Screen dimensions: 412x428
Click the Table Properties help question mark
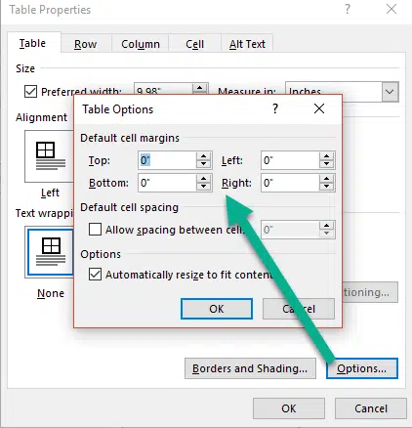coord(348,9)
